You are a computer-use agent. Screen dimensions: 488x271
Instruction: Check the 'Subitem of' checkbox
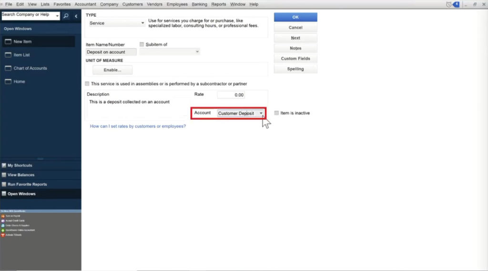tap(142, 44)
